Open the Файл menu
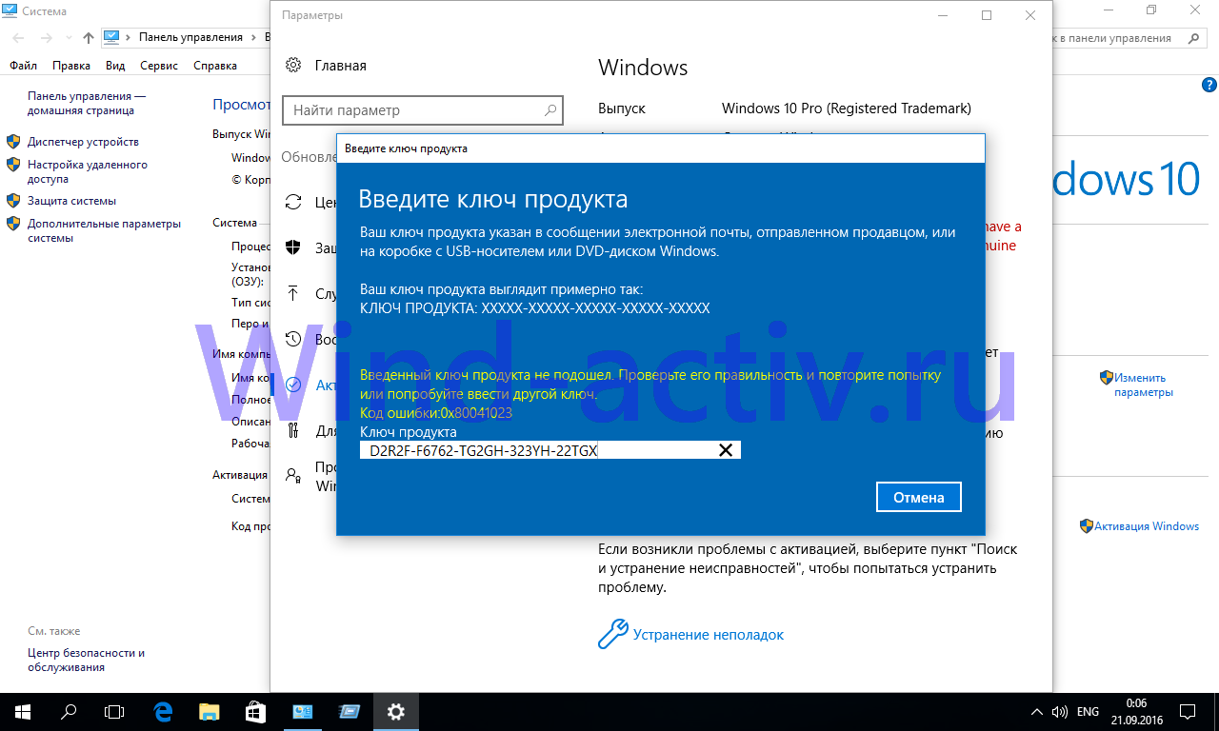The height and width of the screenshot is (731, 1219). (24, 66)
